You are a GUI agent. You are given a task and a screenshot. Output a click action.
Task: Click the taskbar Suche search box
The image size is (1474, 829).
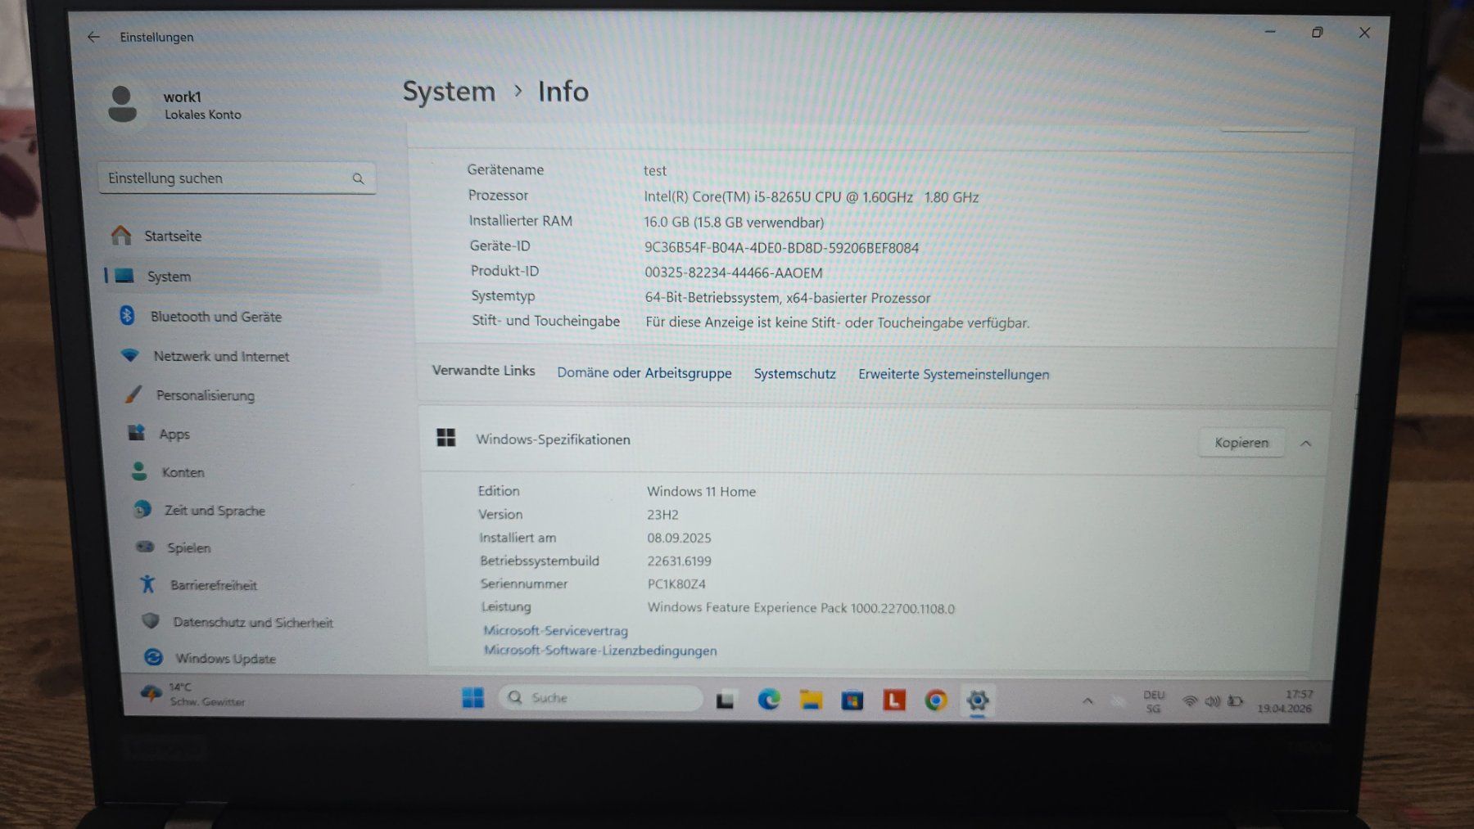pyautogui.click(x=600, y=698)
